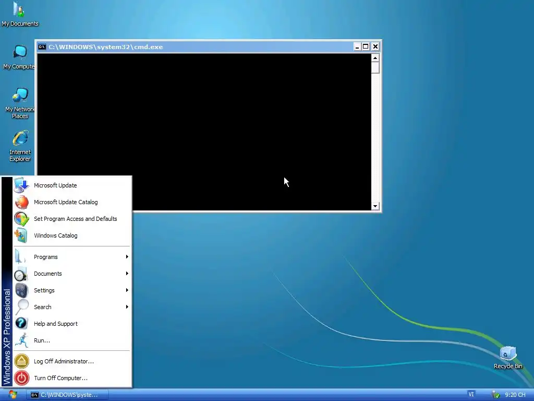Screen dimensions: 534x401
Task: Click the Set Program Access and Defaults icon
Action: click(x=21, y=219)
